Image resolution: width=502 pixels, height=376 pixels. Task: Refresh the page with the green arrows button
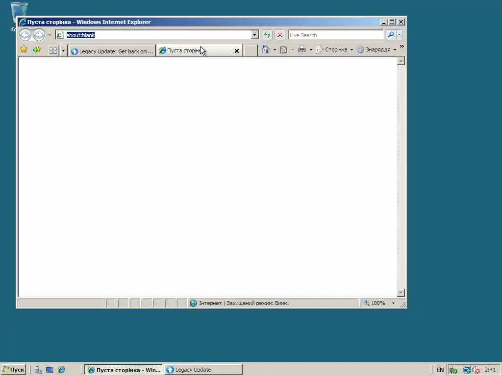click(267, 35)
